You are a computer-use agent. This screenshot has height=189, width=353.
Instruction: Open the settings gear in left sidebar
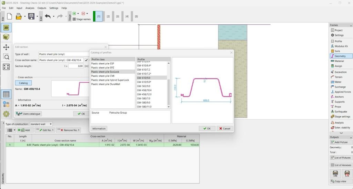pyautogui.click(x=6, y=114)
